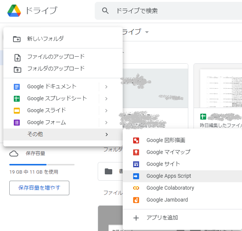Open the blurred gray file preview card
242x231 pixels.
coord(155,96)
